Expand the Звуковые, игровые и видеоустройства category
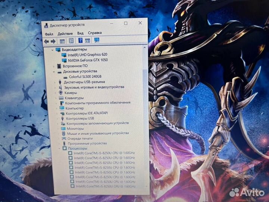 click(x=55, y=88)
